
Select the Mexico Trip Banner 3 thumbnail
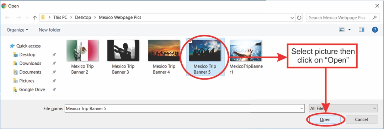click(x=123, y=50)
